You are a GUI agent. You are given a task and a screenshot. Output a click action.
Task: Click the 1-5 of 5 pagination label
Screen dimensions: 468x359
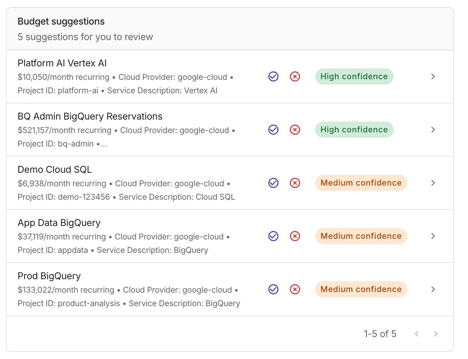[x=380, y=334]
